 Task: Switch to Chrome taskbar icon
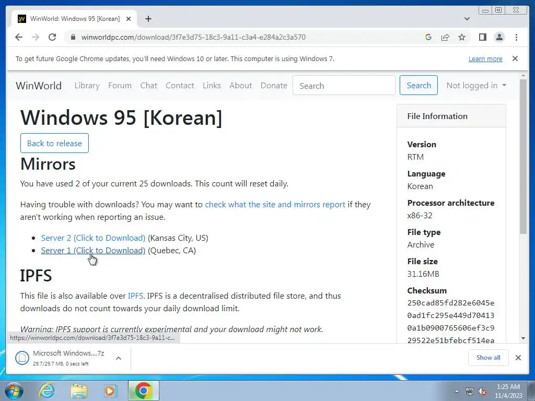pyautogui.click(x=143, y=391)
